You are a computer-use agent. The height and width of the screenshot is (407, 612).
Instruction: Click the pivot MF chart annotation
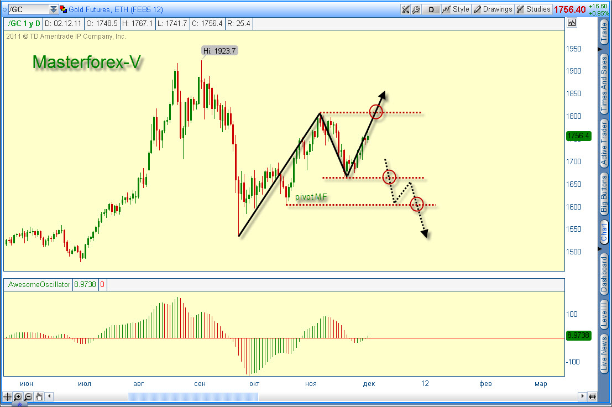[311, 197]
